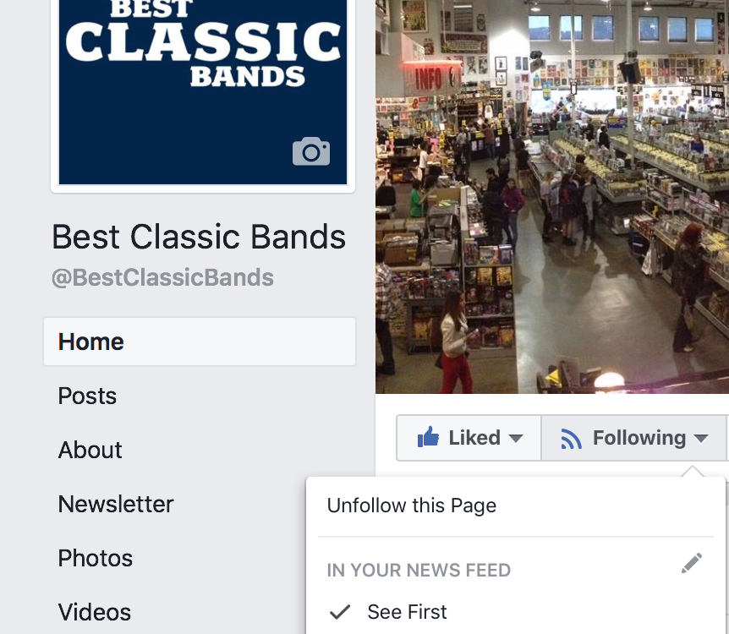Select Unfollow this Page option
This screenshot has height=634, width=729.
point(412,506)
